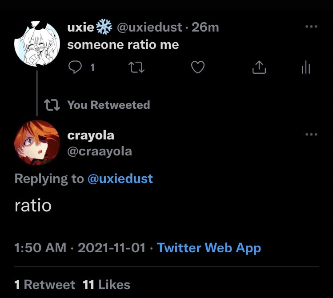Click the 1:50 AM 2021-11-01 timestamp
The width and height of the screenshot is (333, 298).
pos(80,248)
